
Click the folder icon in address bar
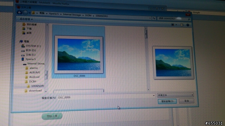(x=33, y=13)
